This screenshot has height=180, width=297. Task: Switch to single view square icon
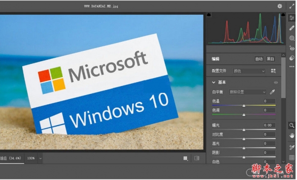tap(186, 158)
